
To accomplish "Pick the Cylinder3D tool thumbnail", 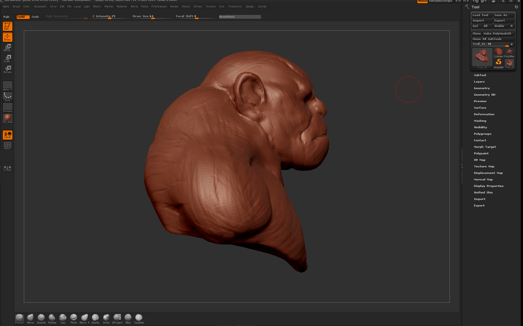I will point(498,52).
